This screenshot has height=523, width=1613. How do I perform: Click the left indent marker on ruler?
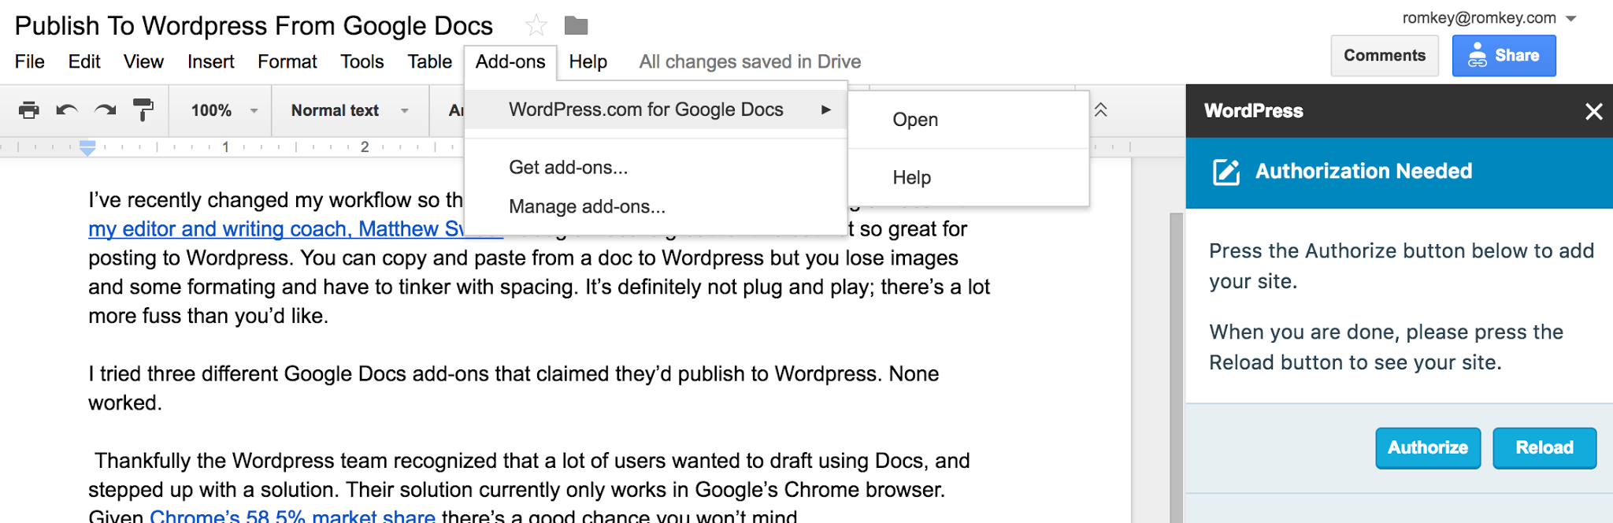(x=87, y=147)
